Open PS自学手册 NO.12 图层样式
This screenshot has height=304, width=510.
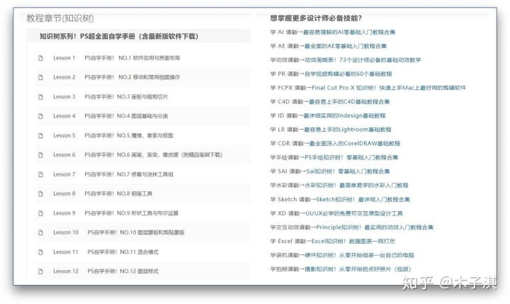tap(123, 271)
